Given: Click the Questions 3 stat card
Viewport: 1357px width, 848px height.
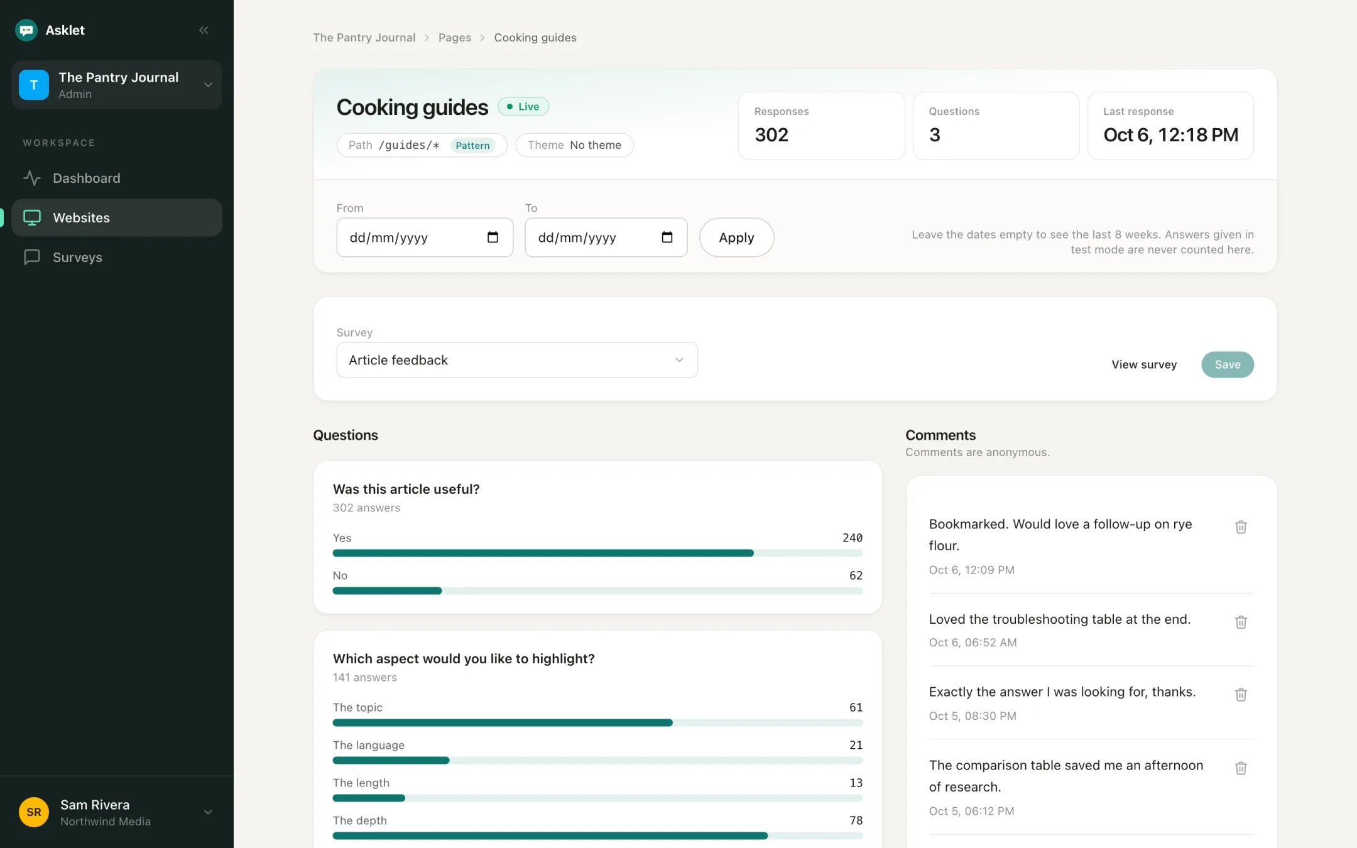Looking at the screenshot, I should [996, 126].
